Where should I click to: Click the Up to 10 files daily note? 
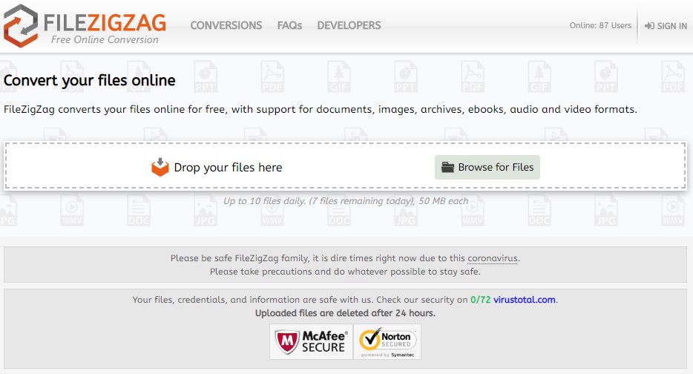pos(346,201)
